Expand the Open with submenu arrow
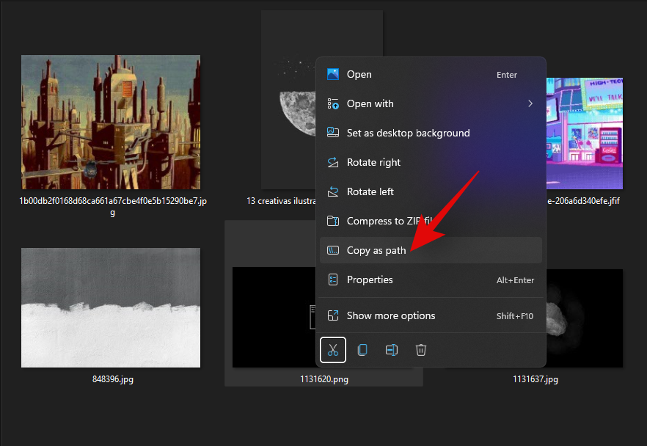The width and height of the screenshot is (647, 446). pyautogui.click(x=530, y=103)
